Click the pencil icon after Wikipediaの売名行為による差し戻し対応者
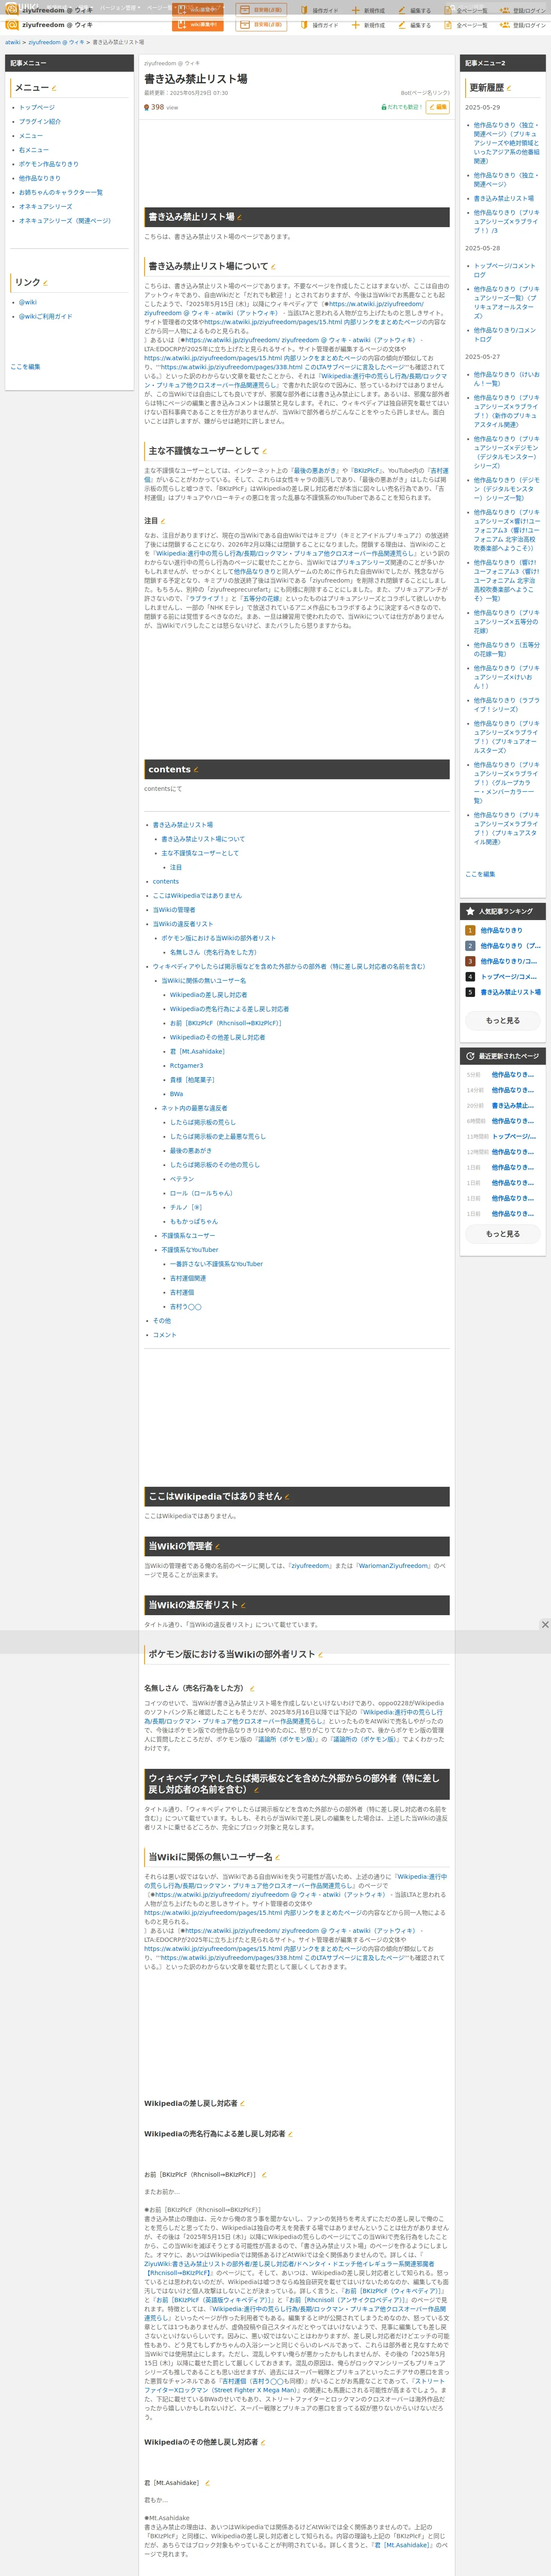This screenshot has height=2576, width=551. pyautogui.click(x=290, y=2134)
